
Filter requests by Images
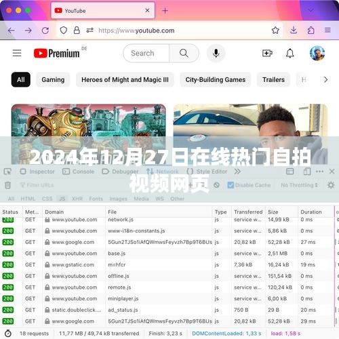click(x=118, y=199)
